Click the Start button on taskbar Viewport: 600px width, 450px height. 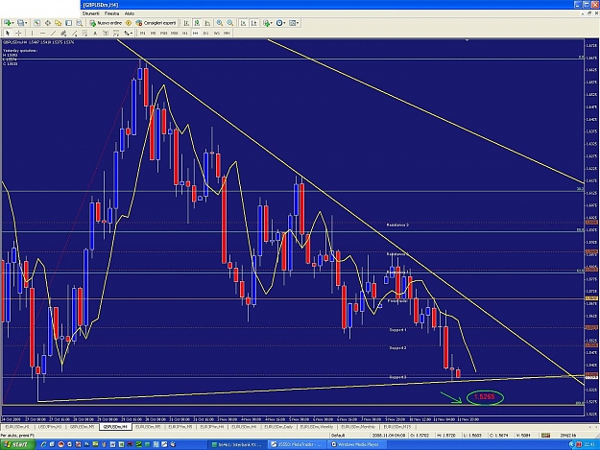[x=17, y=444]
